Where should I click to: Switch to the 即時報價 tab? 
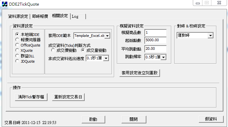click(40, 16)
